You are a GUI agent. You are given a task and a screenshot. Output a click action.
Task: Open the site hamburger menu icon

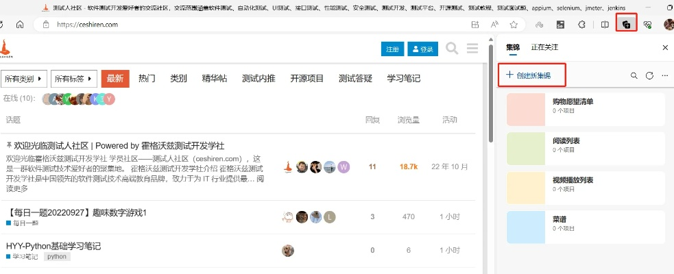point(472,48)
